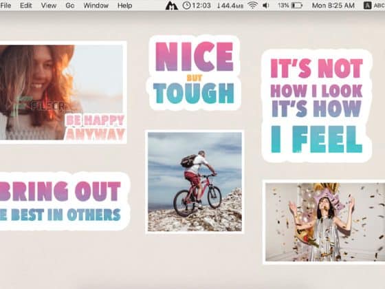385x289 pixels.
Task: Click the BE HAPPY ANYWAY caption
Action: [96, 127]
